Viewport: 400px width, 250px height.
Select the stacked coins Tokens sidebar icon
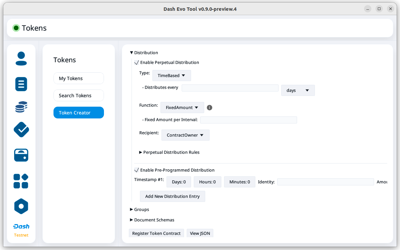21,107
